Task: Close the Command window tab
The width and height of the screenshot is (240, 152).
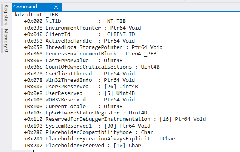Action: pos(56,7)
